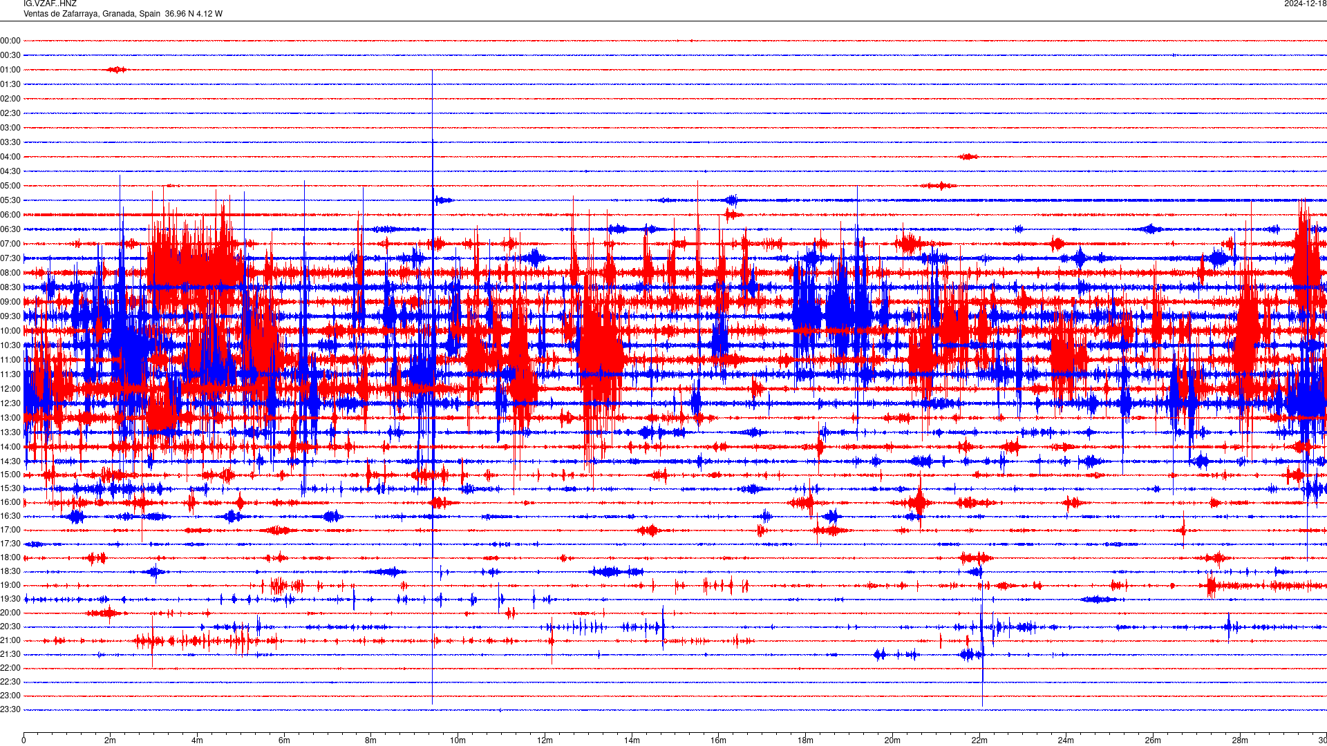
Task: Select the 03:30 time row label
Action: point(10,142)
